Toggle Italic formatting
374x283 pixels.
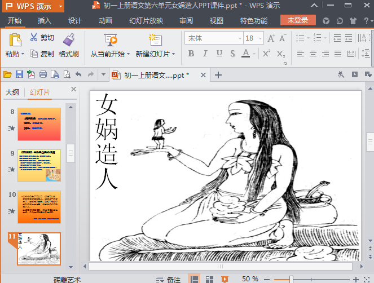tap(204, 54)
